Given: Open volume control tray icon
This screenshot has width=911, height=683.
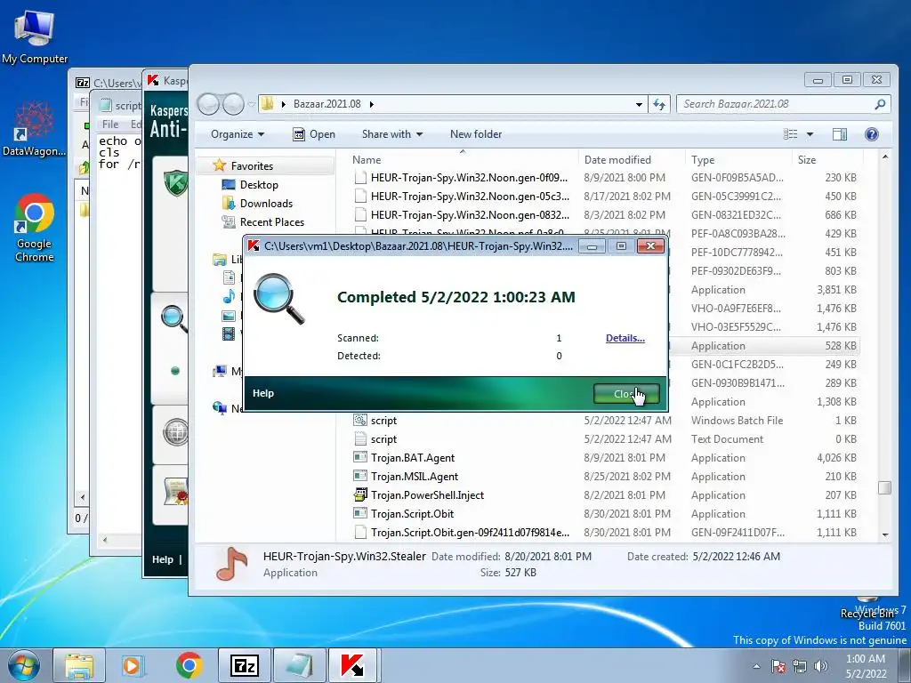Looking at the screenshot, I should coord(821,666).
